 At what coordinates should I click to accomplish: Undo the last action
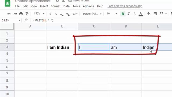9,14
